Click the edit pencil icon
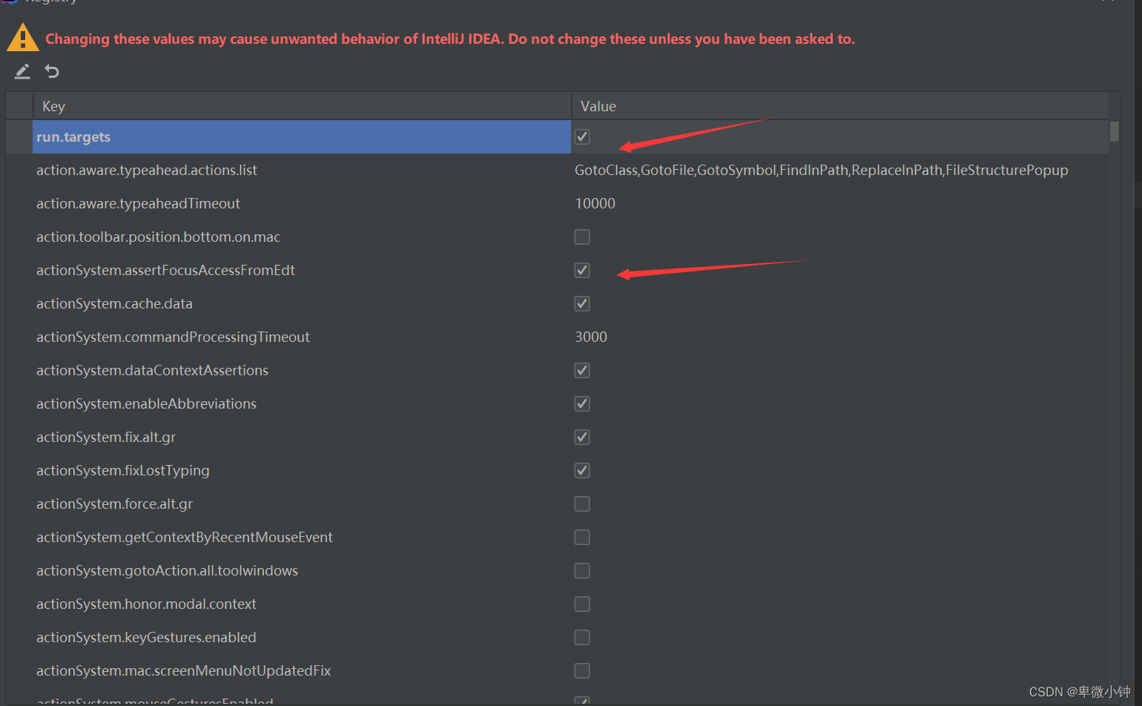This screenshot has width=1142, height=706. [22, 71]
